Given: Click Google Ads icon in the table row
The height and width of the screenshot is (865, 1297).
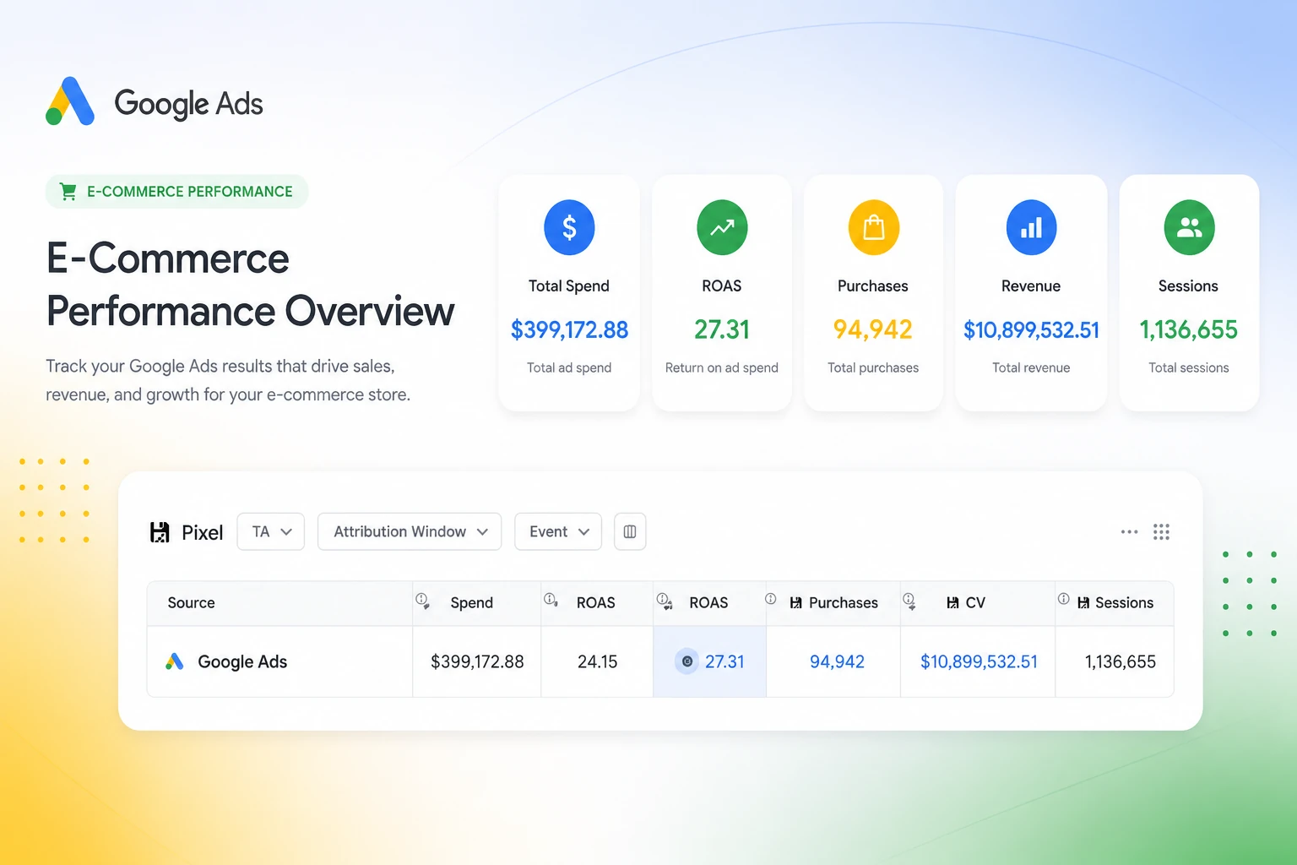Looking at the screenshot, I should click(175, 661).
